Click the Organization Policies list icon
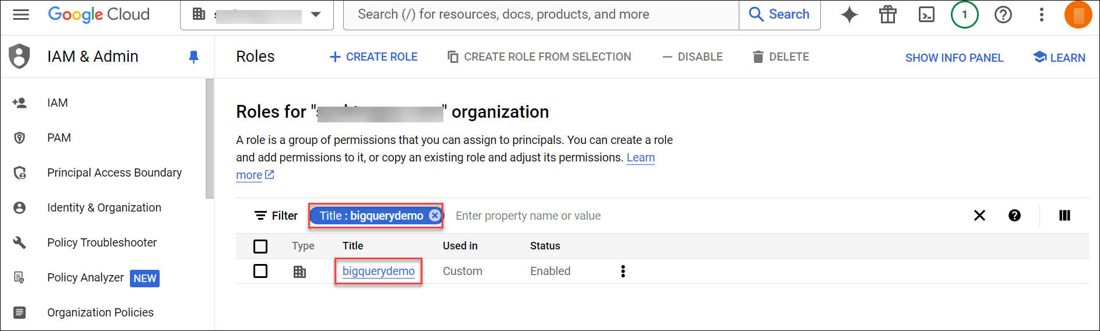1100x331 pixels. [20, 313]
